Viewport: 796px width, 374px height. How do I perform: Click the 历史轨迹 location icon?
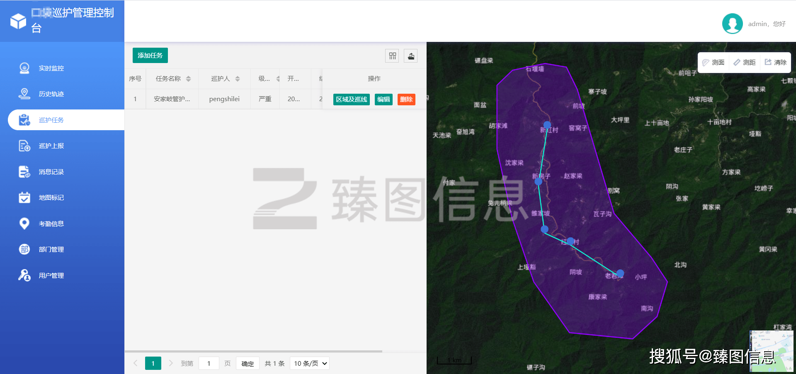tap(24, 94)
